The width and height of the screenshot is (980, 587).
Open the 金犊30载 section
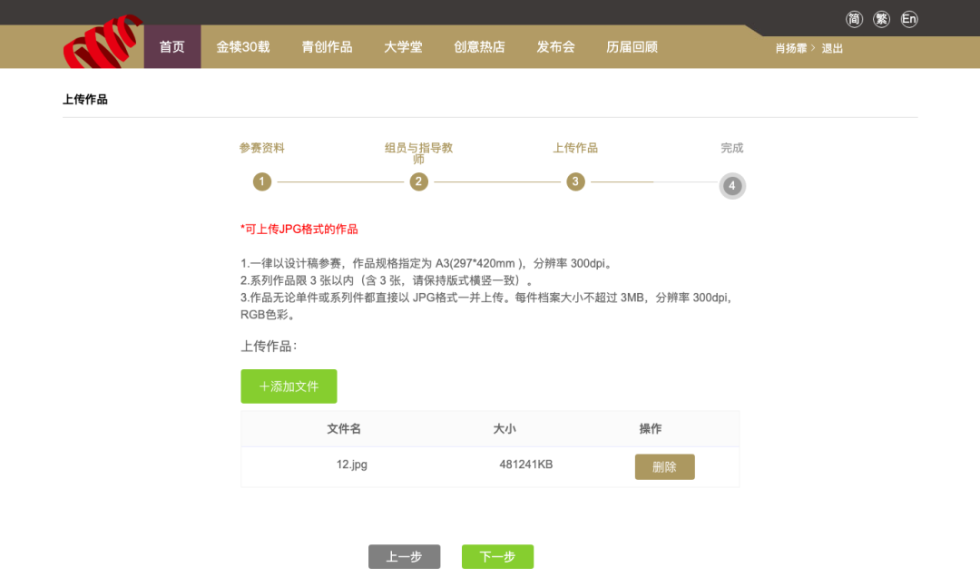(242, 46)
